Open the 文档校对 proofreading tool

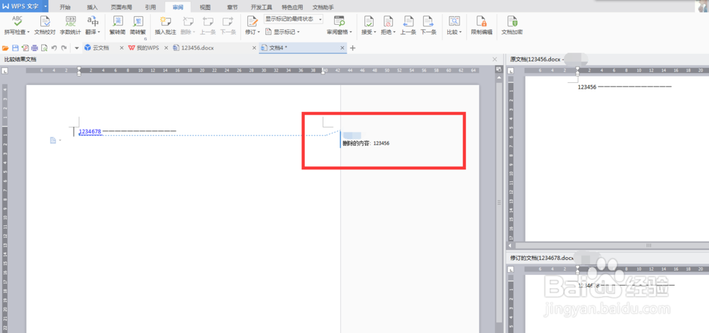pos(45,21)
